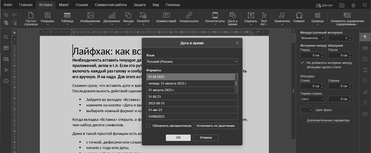This screenshot has width=371, height=153.
Task: Close the Дата и время dialog
Action: (x=238, y=43)
